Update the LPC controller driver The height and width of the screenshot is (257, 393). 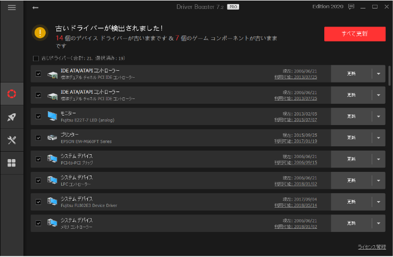coord(351,180)
